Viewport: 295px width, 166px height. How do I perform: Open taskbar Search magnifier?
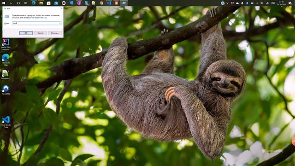11,3
